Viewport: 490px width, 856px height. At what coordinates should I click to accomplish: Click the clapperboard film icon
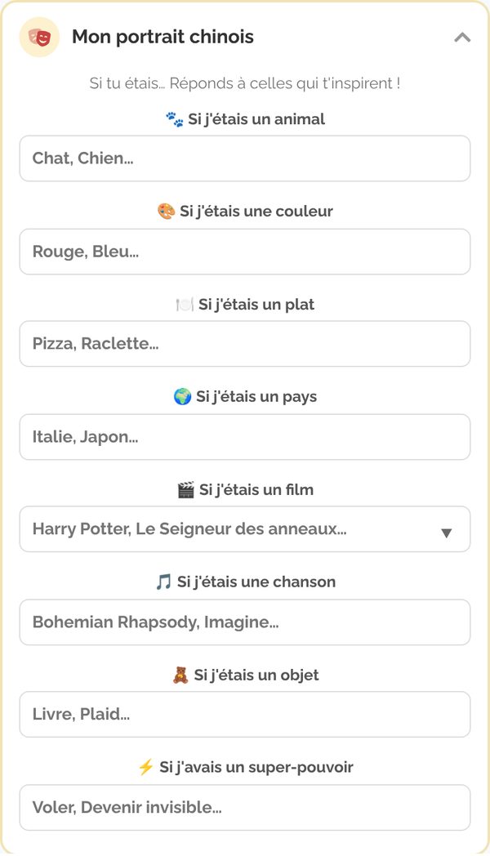click(185, 490)
